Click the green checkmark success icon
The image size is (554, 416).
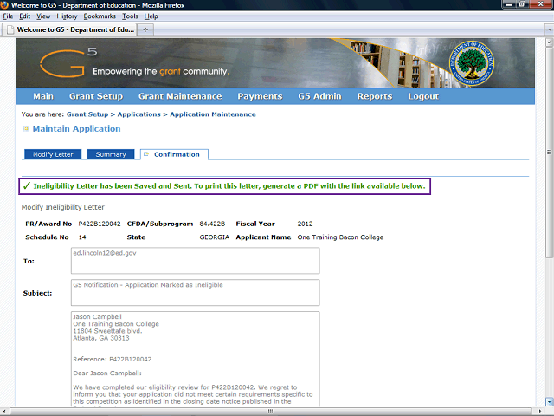coord(27,186)
